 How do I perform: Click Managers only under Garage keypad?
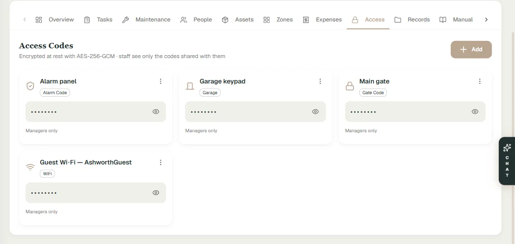[x=201, y=131]
